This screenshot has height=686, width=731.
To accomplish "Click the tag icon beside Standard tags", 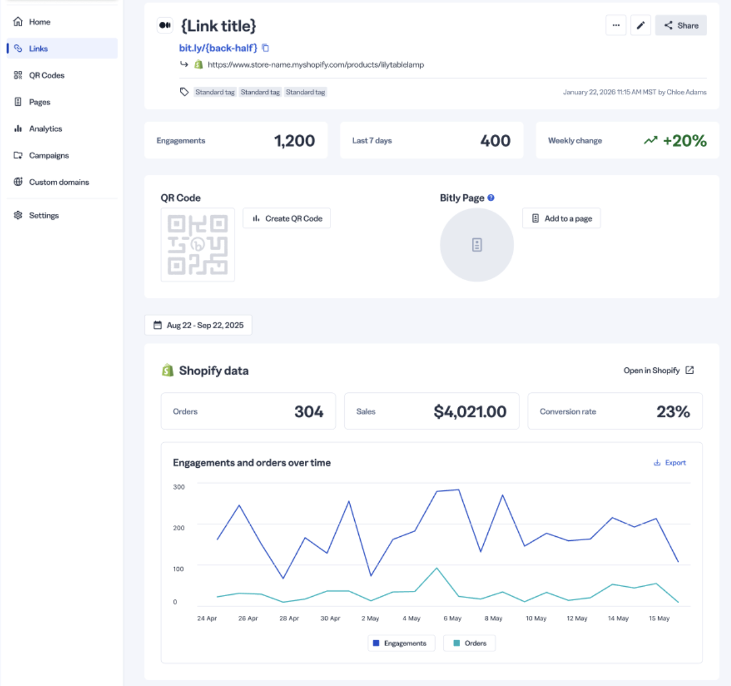I will (x=184, y=92).
